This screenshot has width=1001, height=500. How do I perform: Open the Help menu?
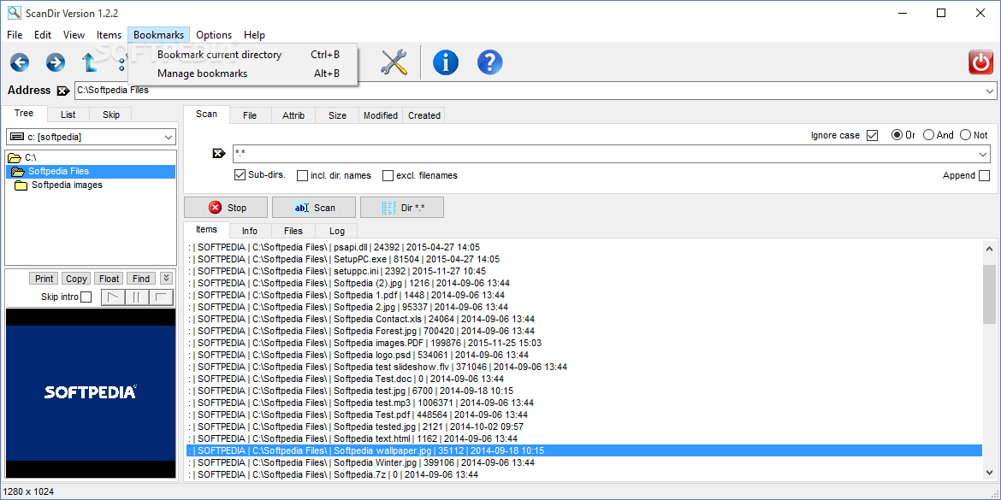[x=254, y=35]
